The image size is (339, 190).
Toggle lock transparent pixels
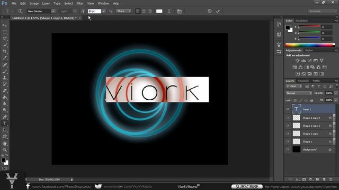coord(295,100)
